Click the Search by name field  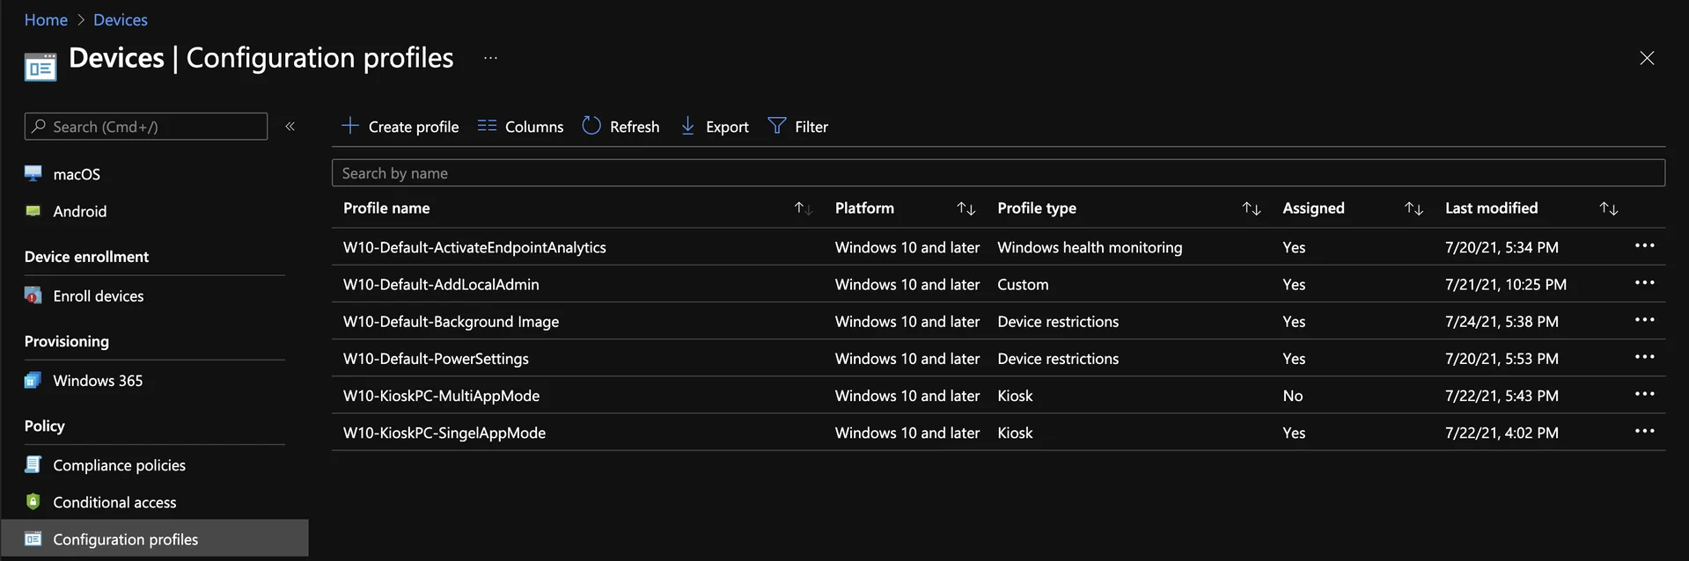click(x=998, y=172)
